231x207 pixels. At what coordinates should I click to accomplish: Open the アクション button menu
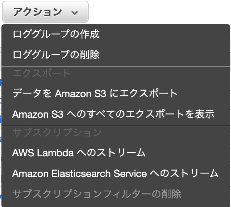point(45,12)
